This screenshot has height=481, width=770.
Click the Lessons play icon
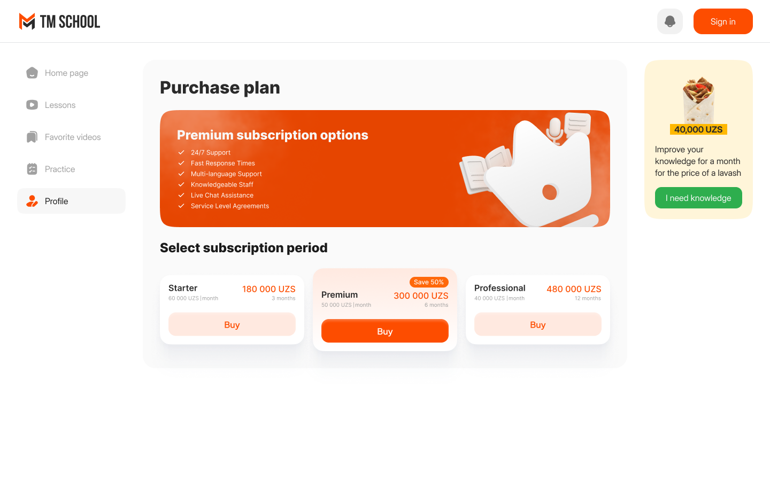32,105
